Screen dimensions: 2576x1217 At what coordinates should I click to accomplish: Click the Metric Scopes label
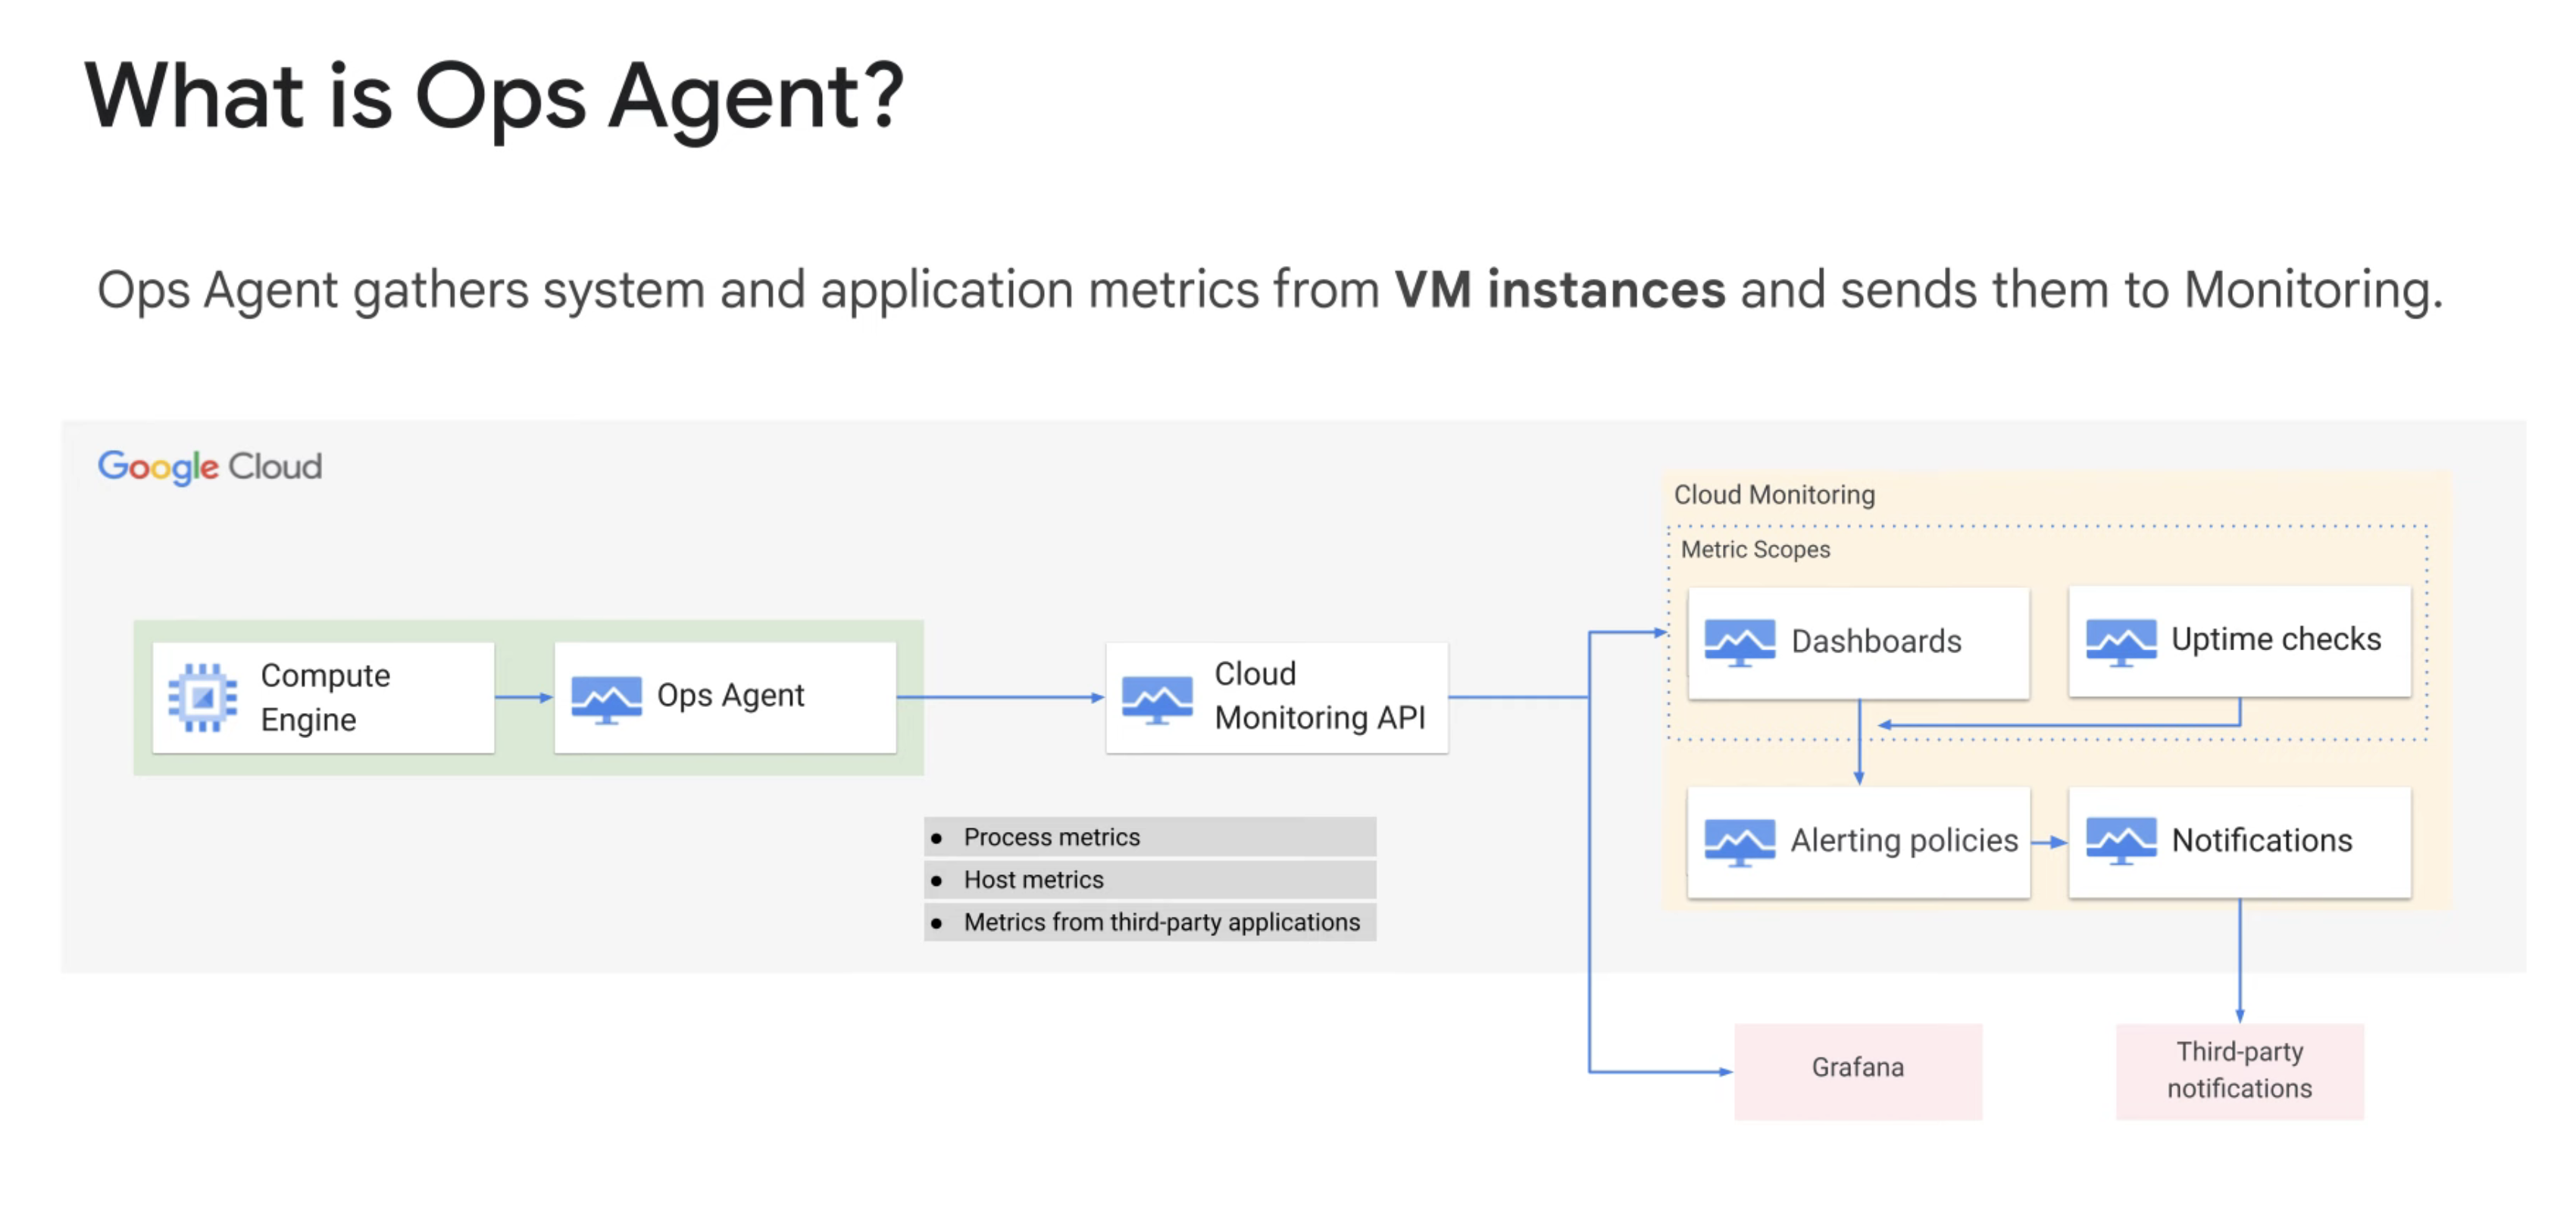point(1755,550)
